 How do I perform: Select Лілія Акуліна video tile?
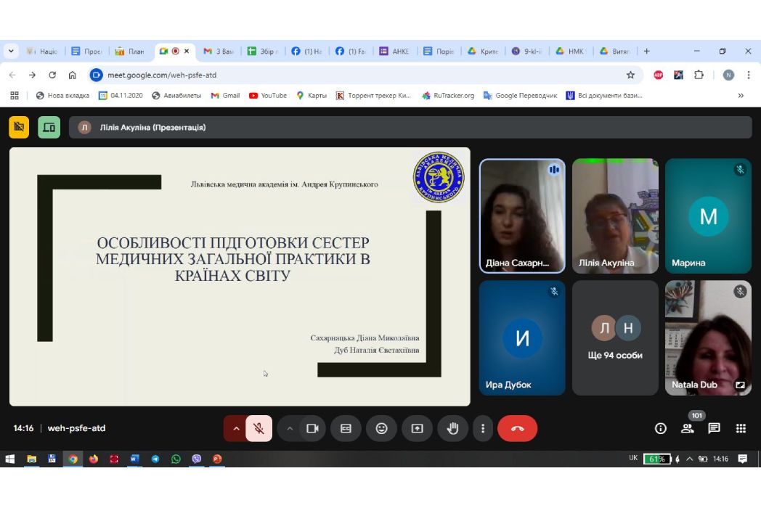click(615, 216)
